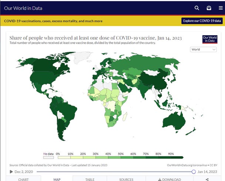Open the SOURCES tab
Image resolution: width=225 pixels, height=181 pixels.
[126, 179]
